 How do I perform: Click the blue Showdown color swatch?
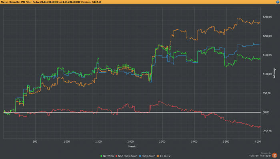tap(140, 156)
